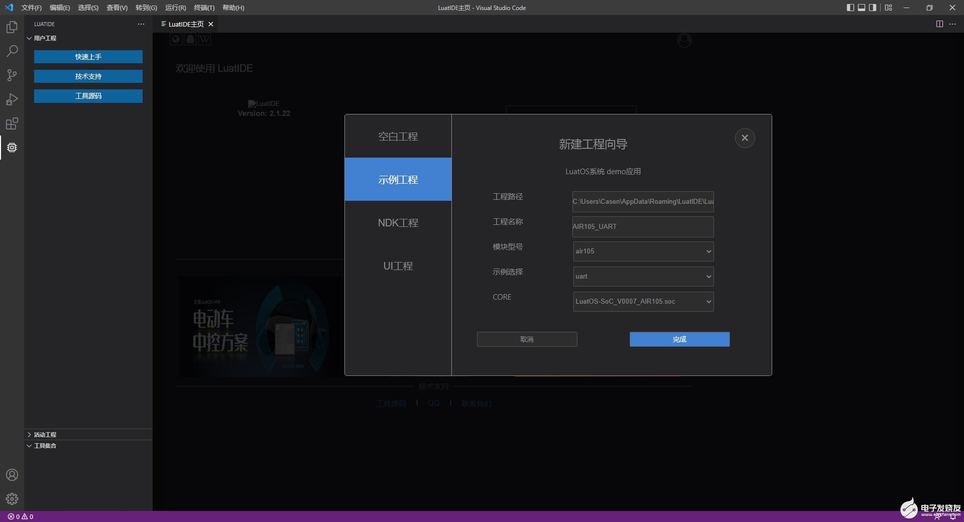The height and width of the screenshot is (522, 964).
Task: Click 取消 to cancel the wizard
Action: click(527, 339)
